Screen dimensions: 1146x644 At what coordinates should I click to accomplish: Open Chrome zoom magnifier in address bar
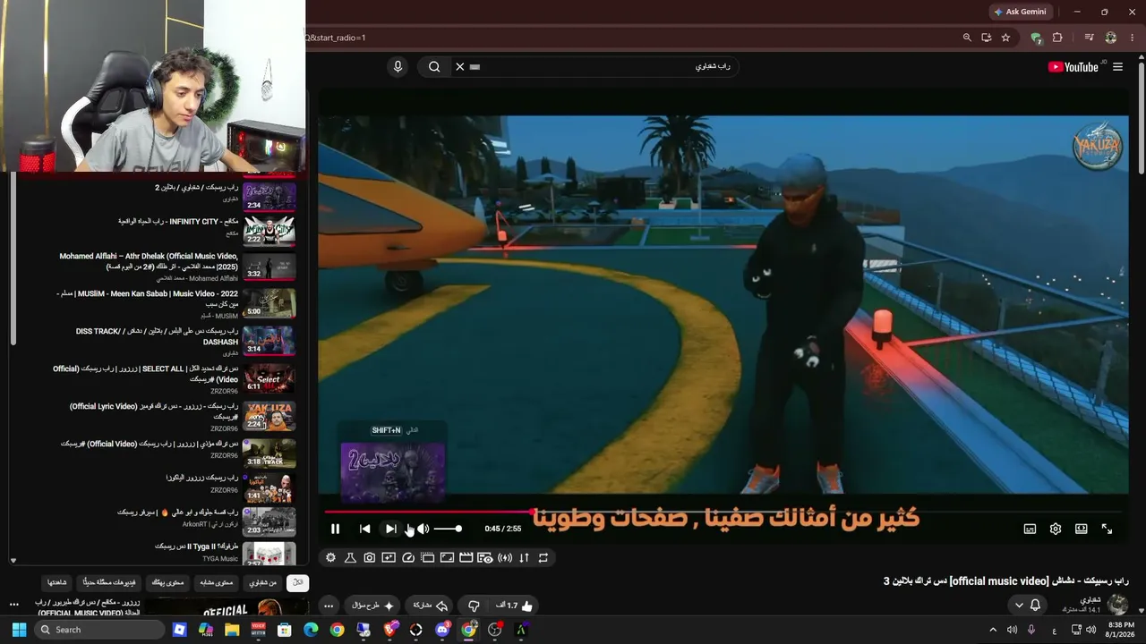click(967, 38)
